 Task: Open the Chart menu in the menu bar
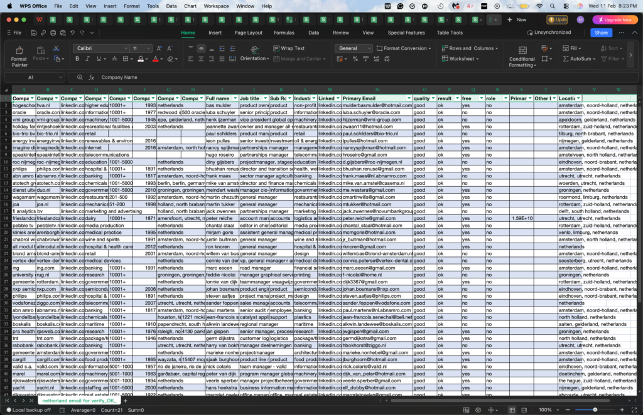190,4
